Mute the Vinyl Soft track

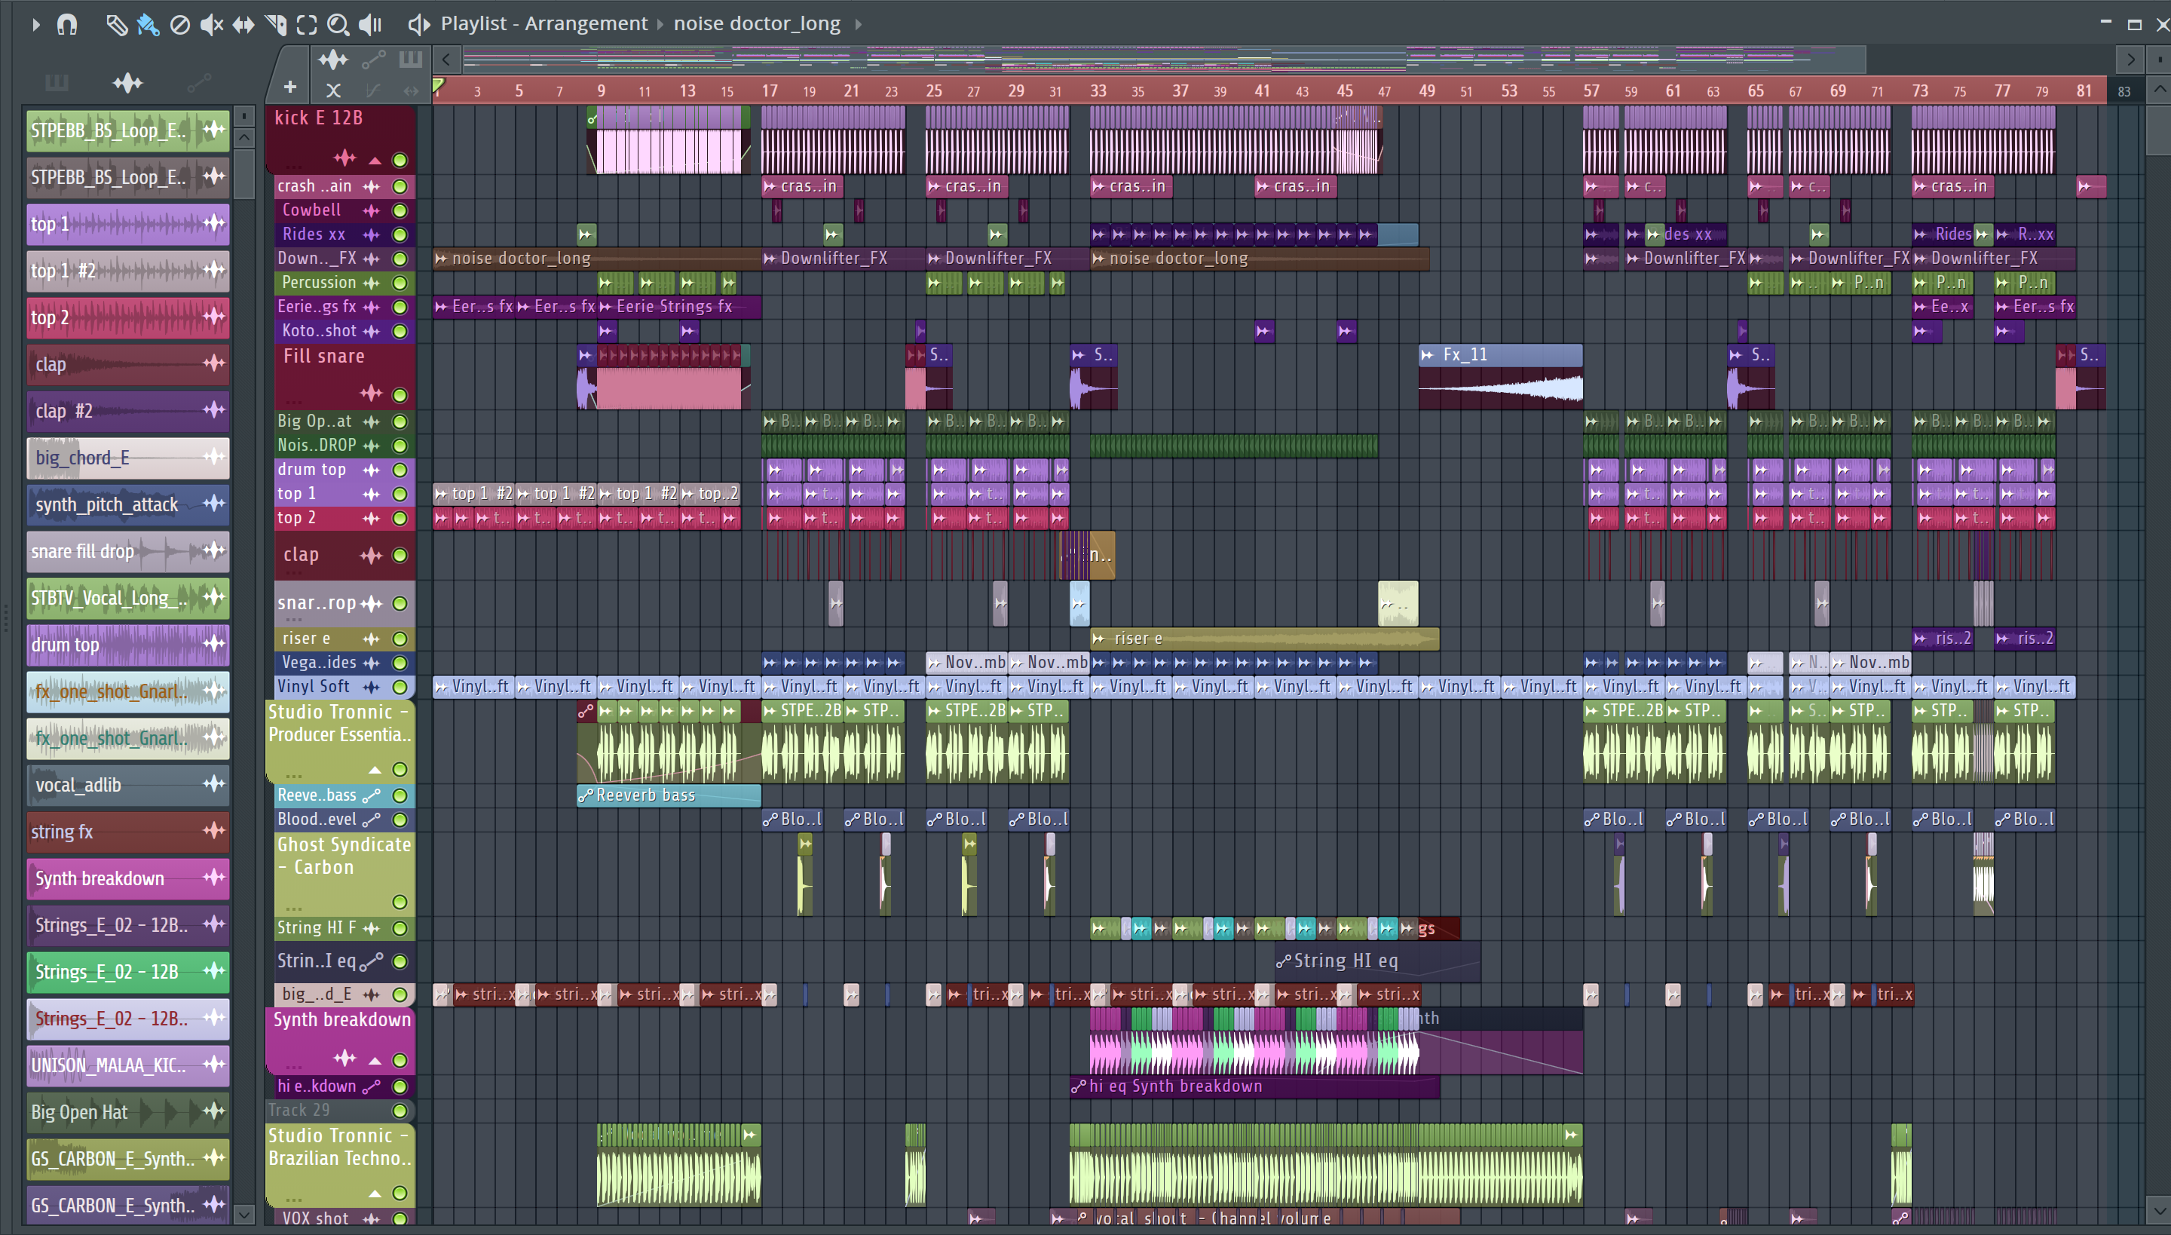pyautogui.click(x=400, y=687)
